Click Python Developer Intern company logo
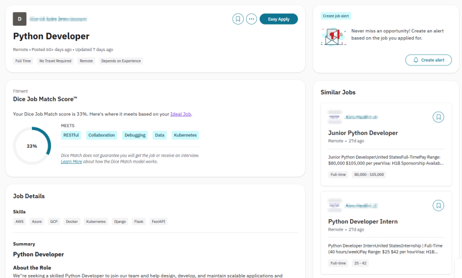 click(334, 205)
